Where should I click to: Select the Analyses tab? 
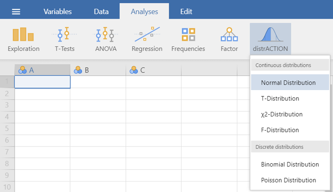click(x=144, y=12)
